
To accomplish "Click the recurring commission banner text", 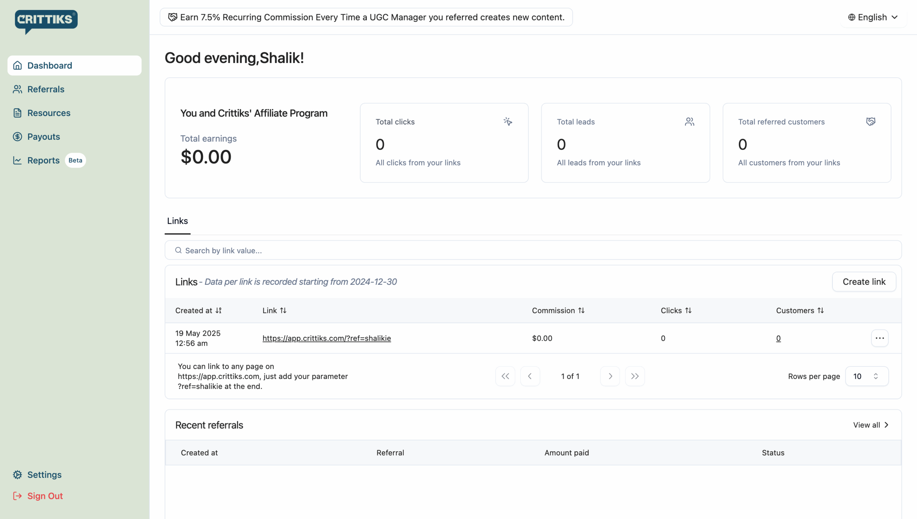I will tap(372, 17).
